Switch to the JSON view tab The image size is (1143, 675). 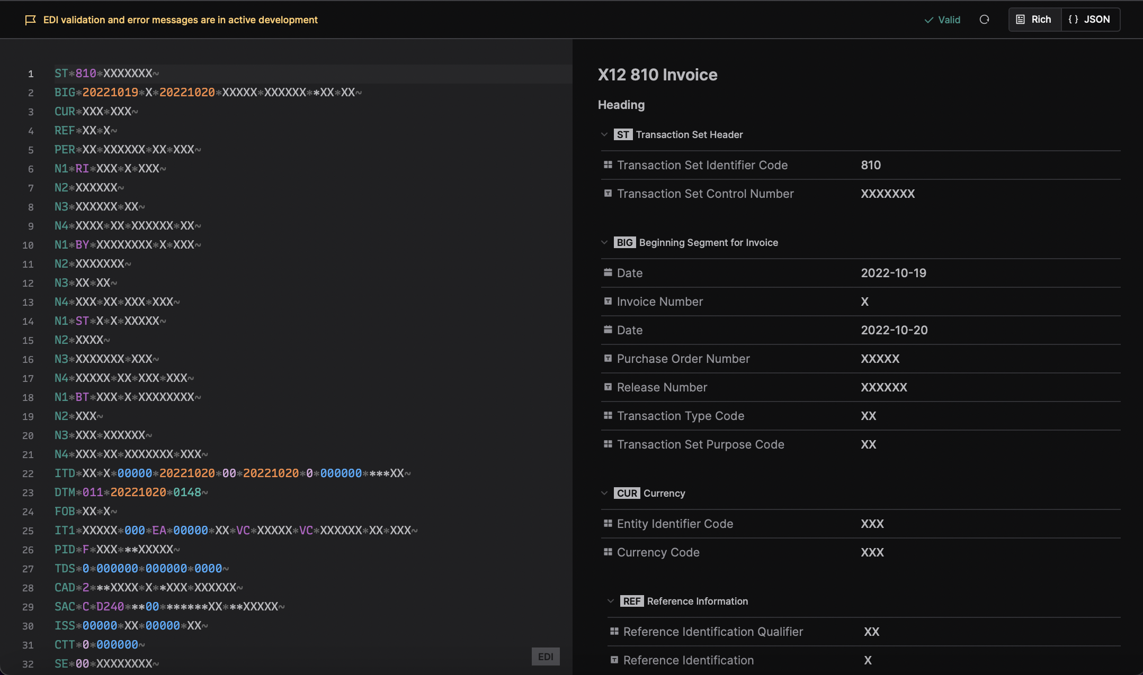[x=1090, y=20]
